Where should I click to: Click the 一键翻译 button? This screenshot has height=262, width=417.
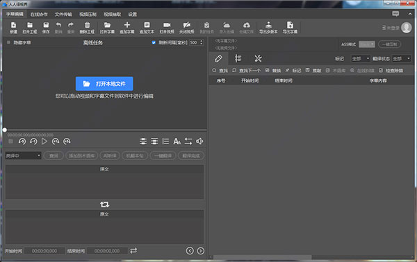coord(163,156)
